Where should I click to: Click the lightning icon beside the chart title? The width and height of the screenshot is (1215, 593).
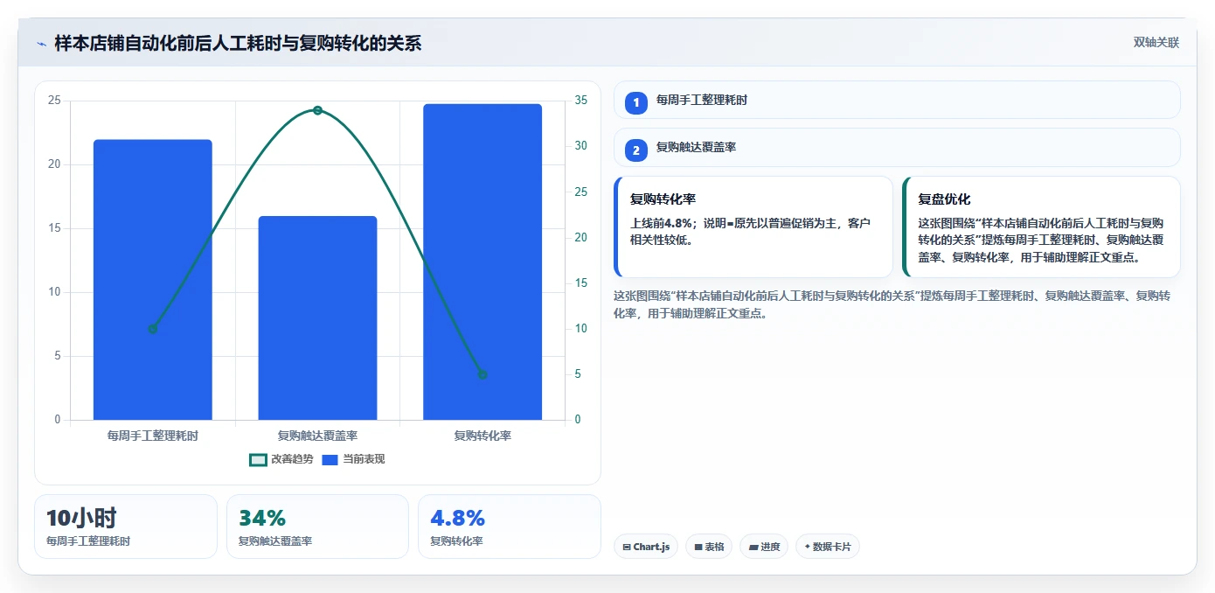tap(42, 44)
